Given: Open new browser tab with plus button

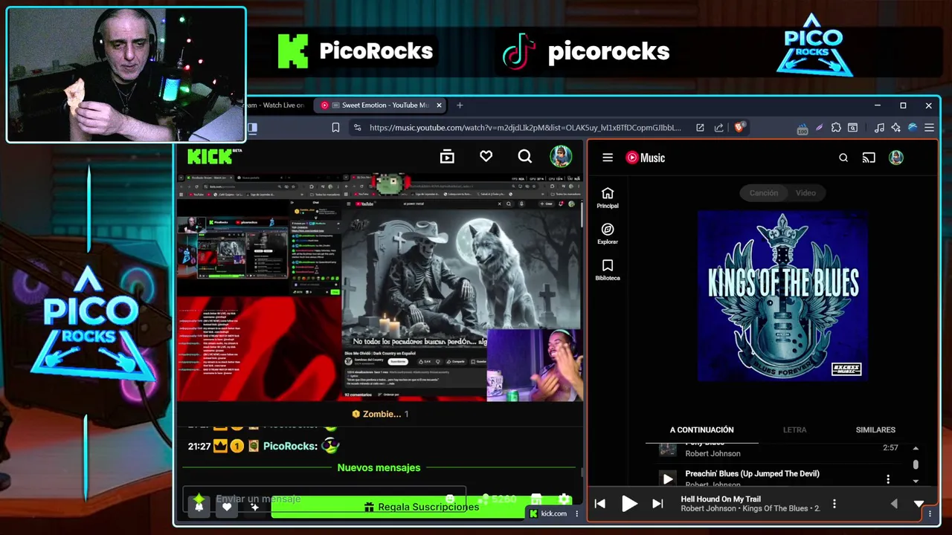Looking at the screenshot, I should click(x=460, y=106).
